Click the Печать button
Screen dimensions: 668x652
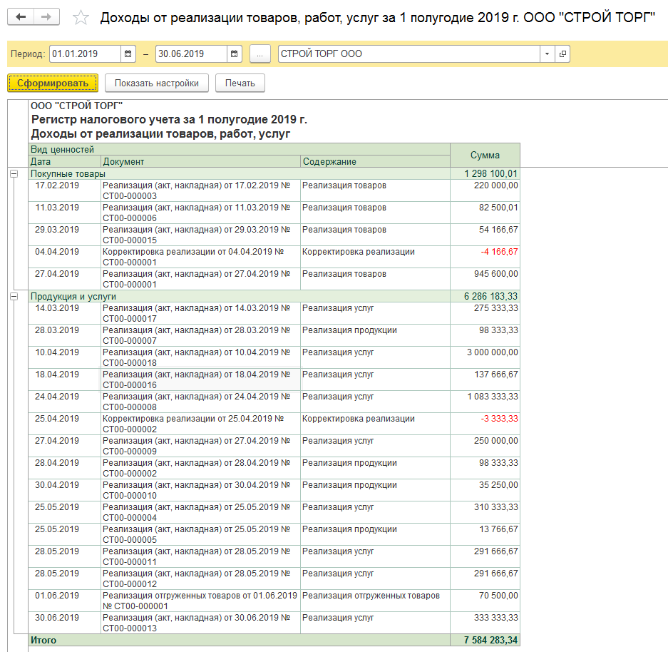(x=240, y=83)
